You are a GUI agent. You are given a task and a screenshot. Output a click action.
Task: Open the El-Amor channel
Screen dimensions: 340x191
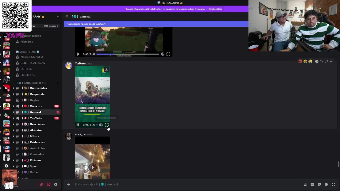click(x=37, y=160)
